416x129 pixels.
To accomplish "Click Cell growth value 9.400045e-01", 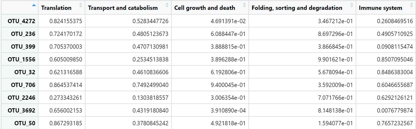I will click(228, 85).
